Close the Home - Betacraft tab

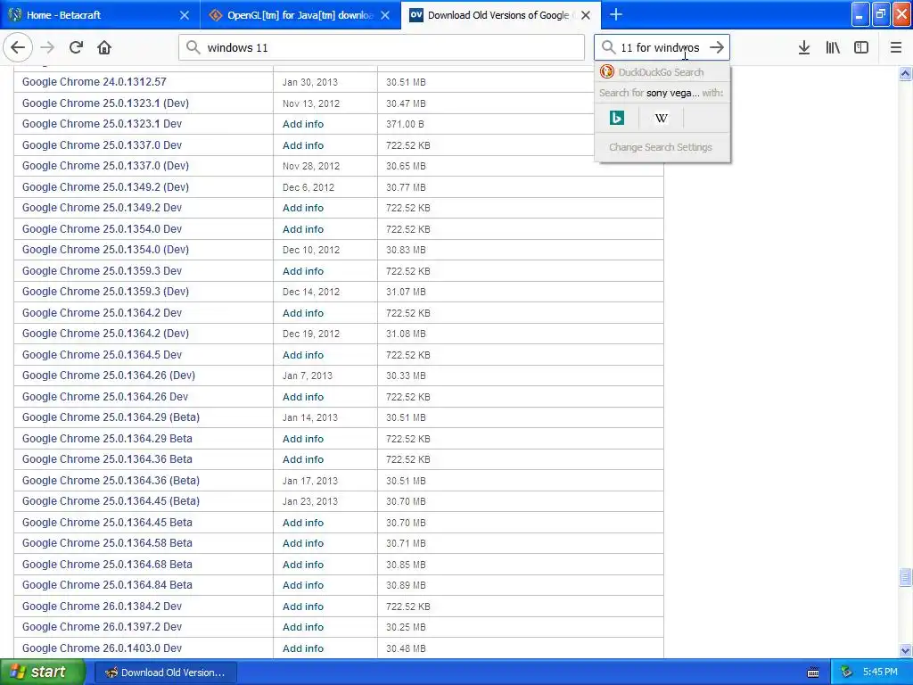184,15
